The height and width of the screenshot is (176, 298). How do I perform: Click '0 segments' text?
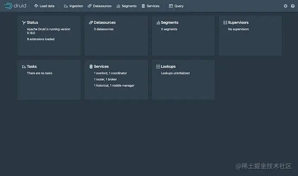[169, 29]
